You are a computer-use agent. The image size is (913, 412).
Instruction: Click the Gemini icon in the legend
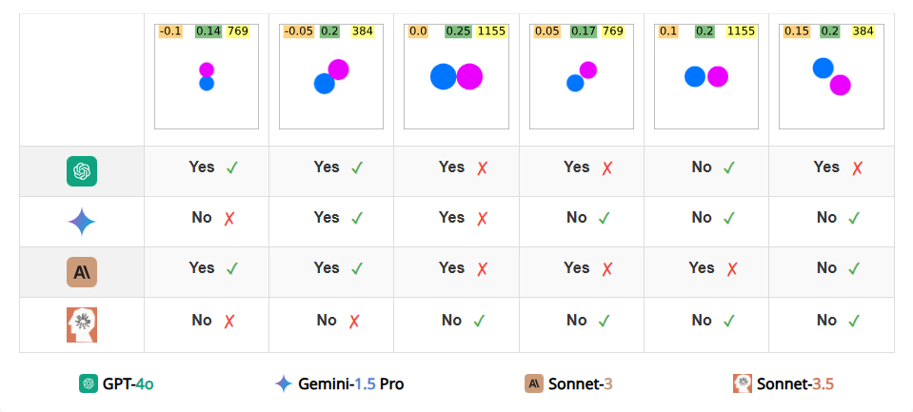click(284, 383)
